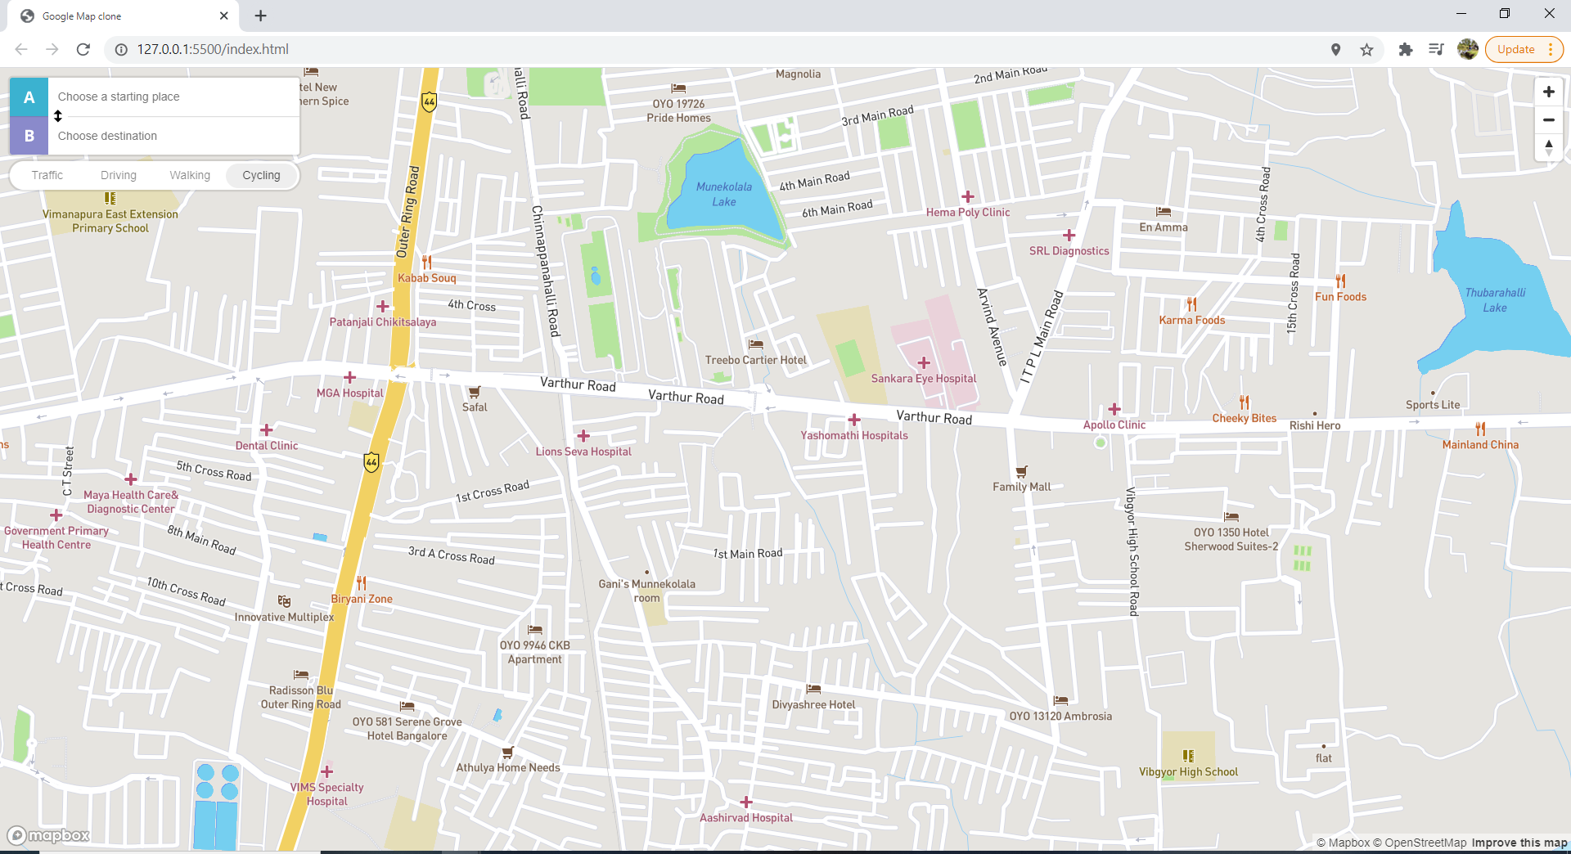The image size is (1571, 854).
Task: Go back to the previous page
Action: click(21, 49)
